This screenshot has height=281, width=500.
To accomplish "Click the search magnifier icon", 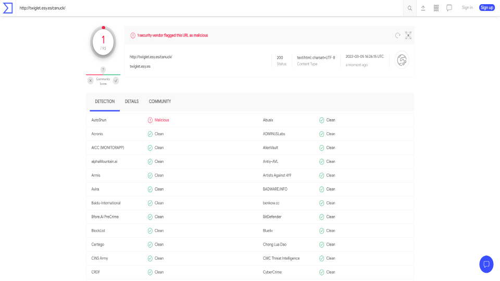I will coord(410,8).
